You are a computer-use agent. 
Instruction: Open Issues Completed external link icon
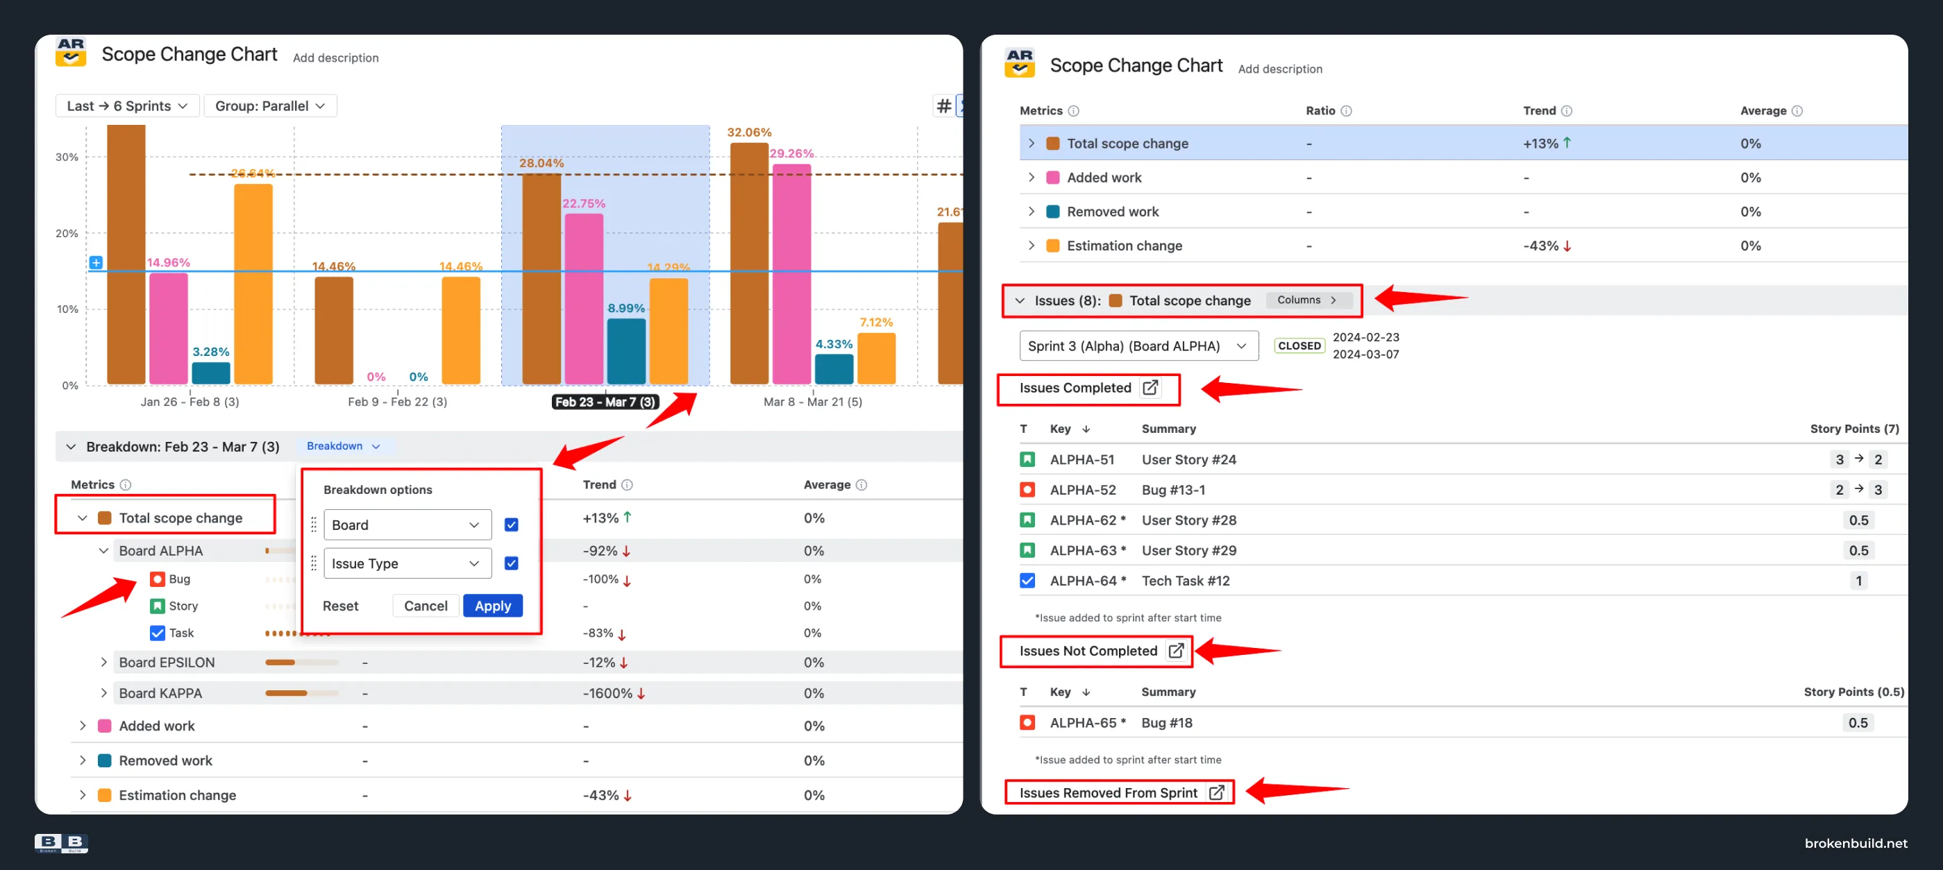click(x=1150, y=388)
